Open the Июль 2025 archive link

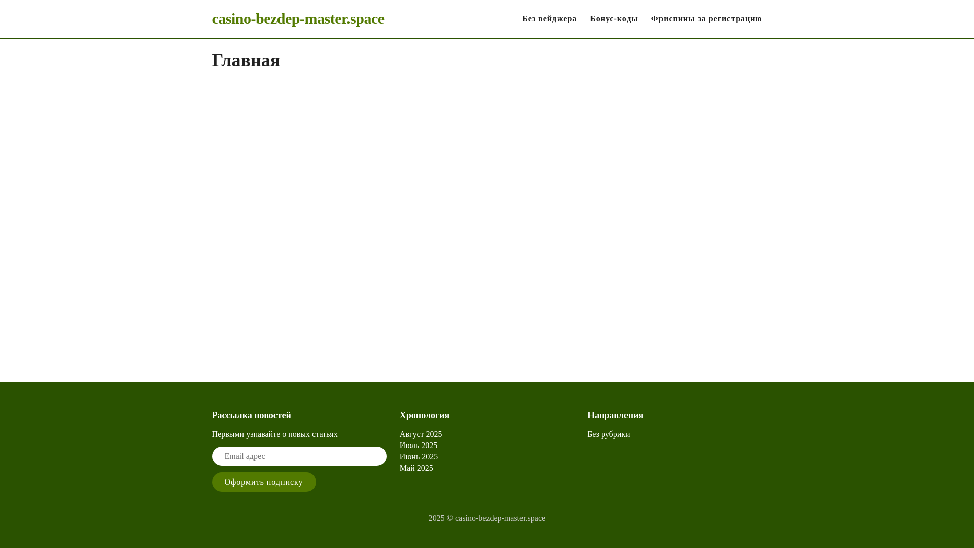(x=419, y=446)
